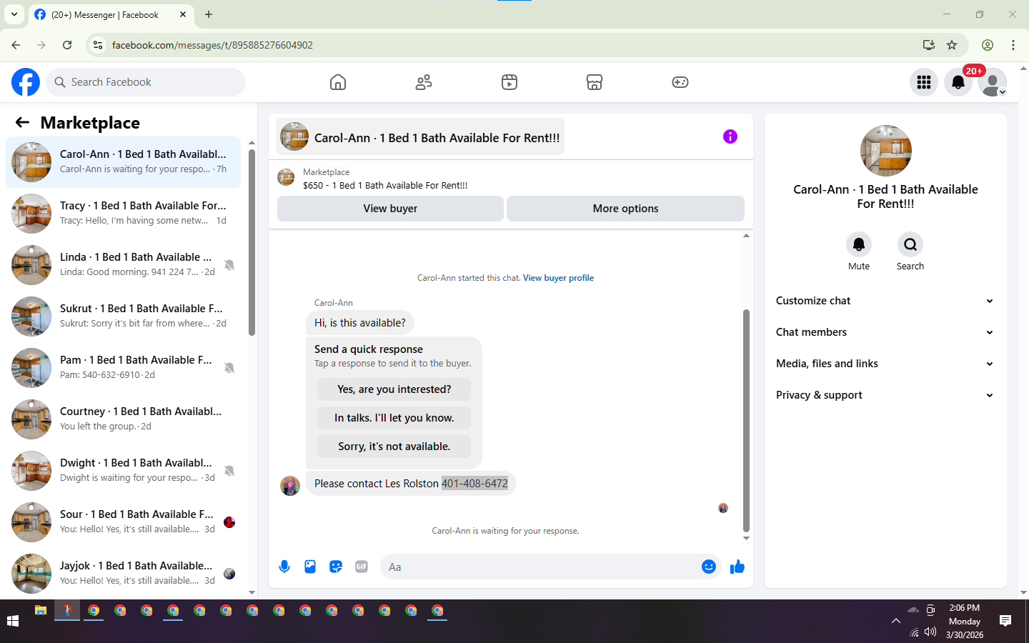Expand the Customize chat section
Image resolution: width=1029 pixels, height=643 pixels.
point(885,301)
